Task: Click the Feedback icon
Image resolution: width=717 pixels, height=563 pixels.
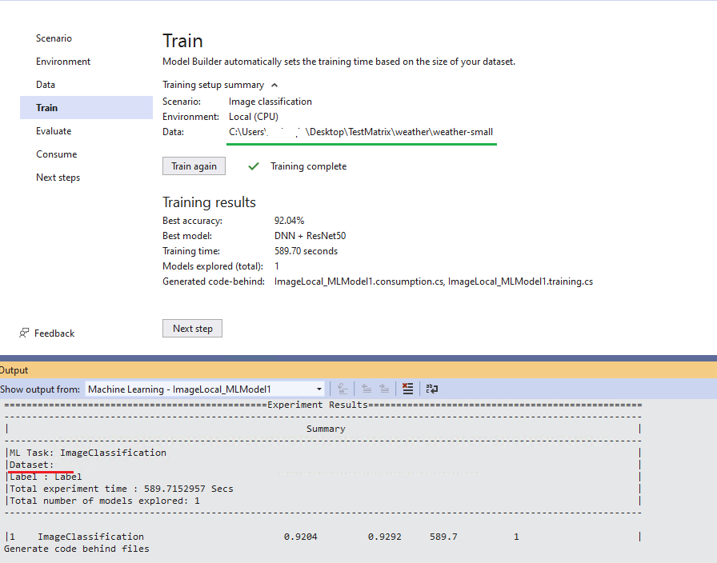Action: click(24, 333)
